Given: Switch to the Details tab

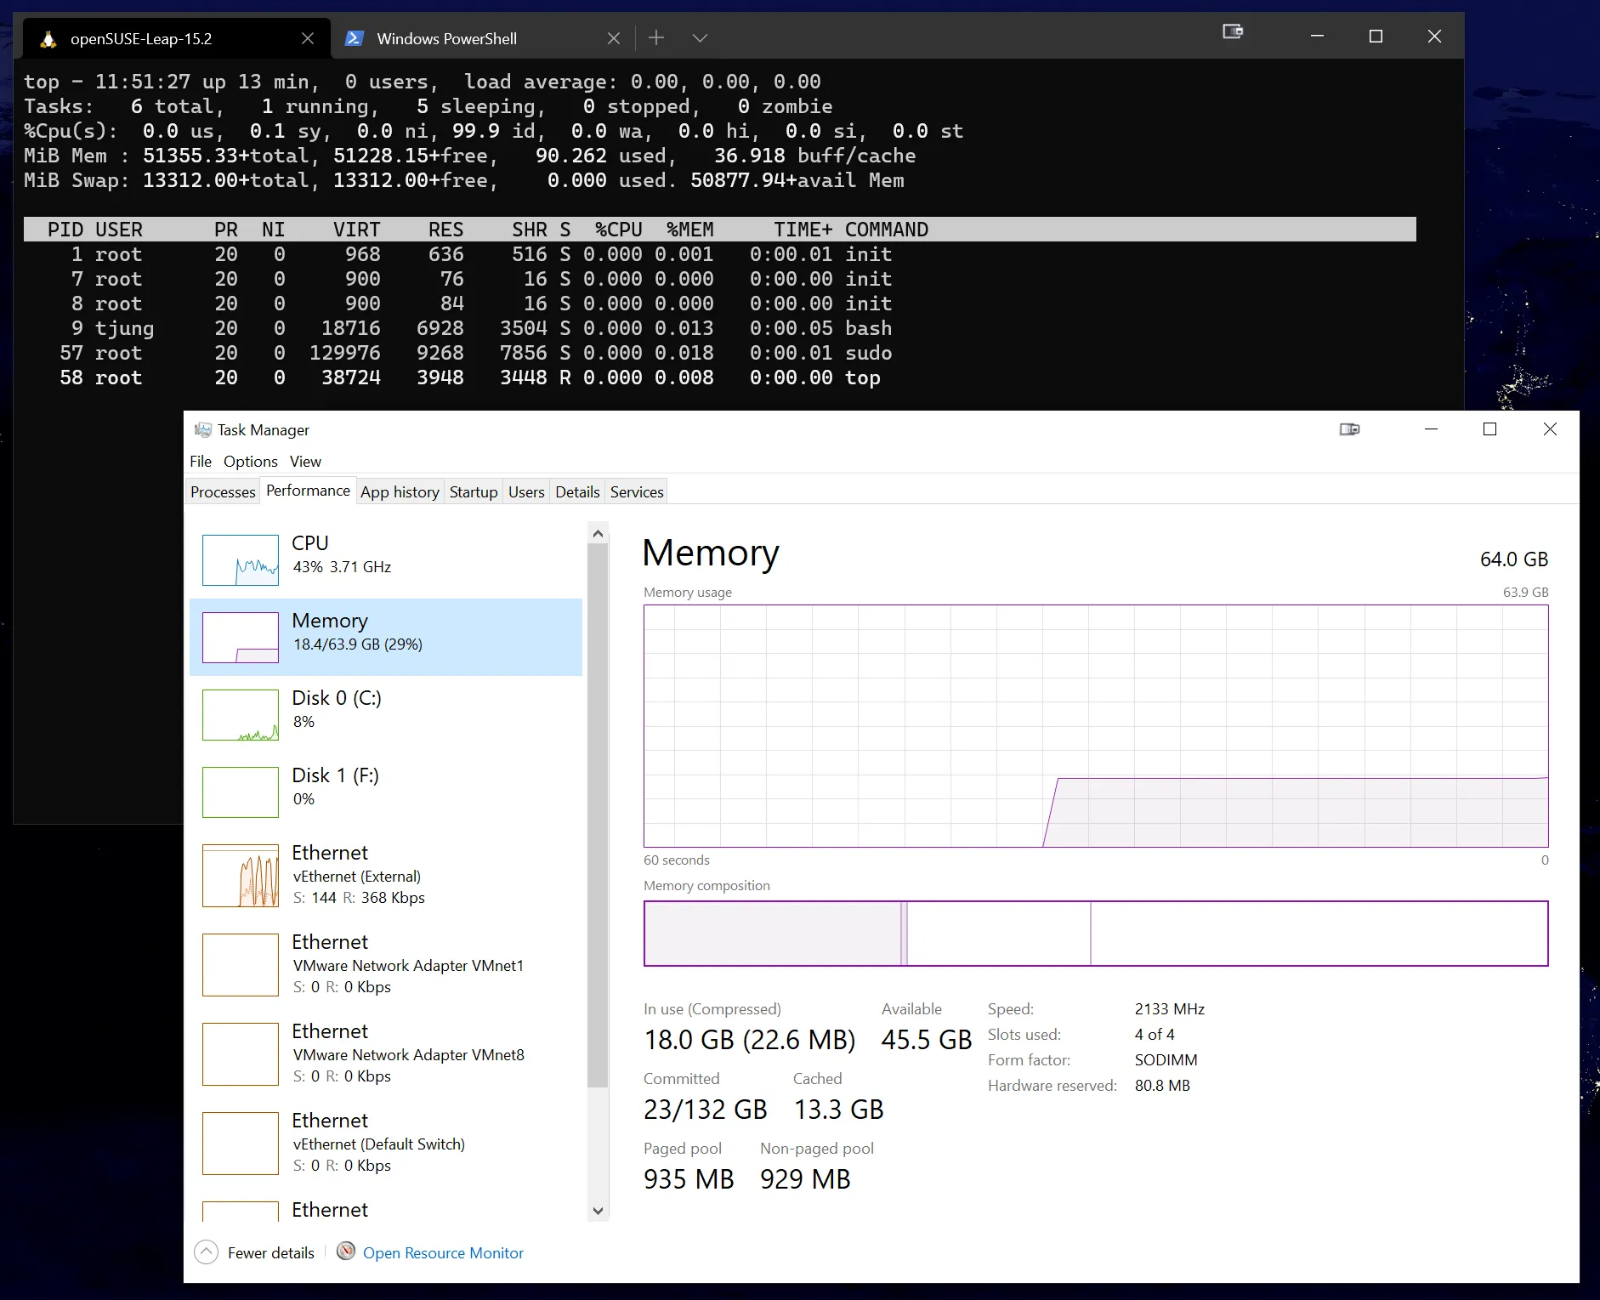Looking at the screenshot, I should 577,492.
